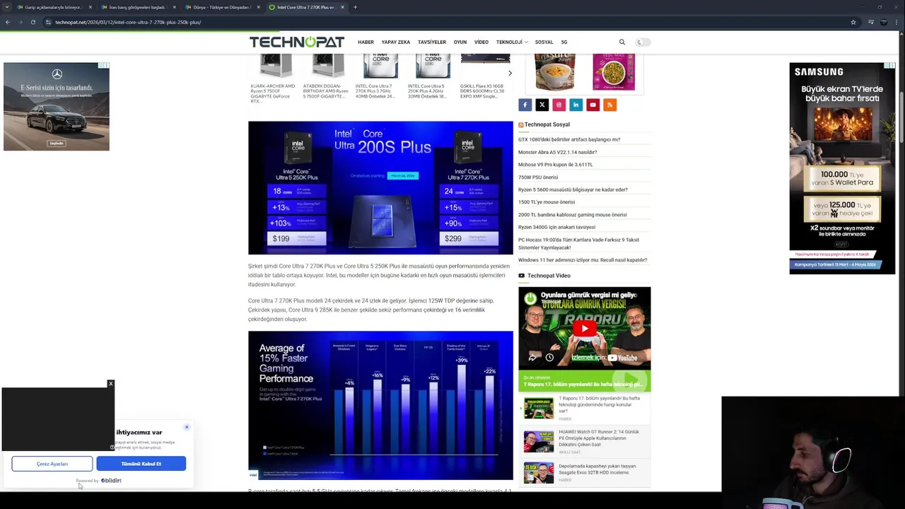Open TAVSİYELER menu item
The width and height of the screenshot is (905, 509).
(432, 42)
